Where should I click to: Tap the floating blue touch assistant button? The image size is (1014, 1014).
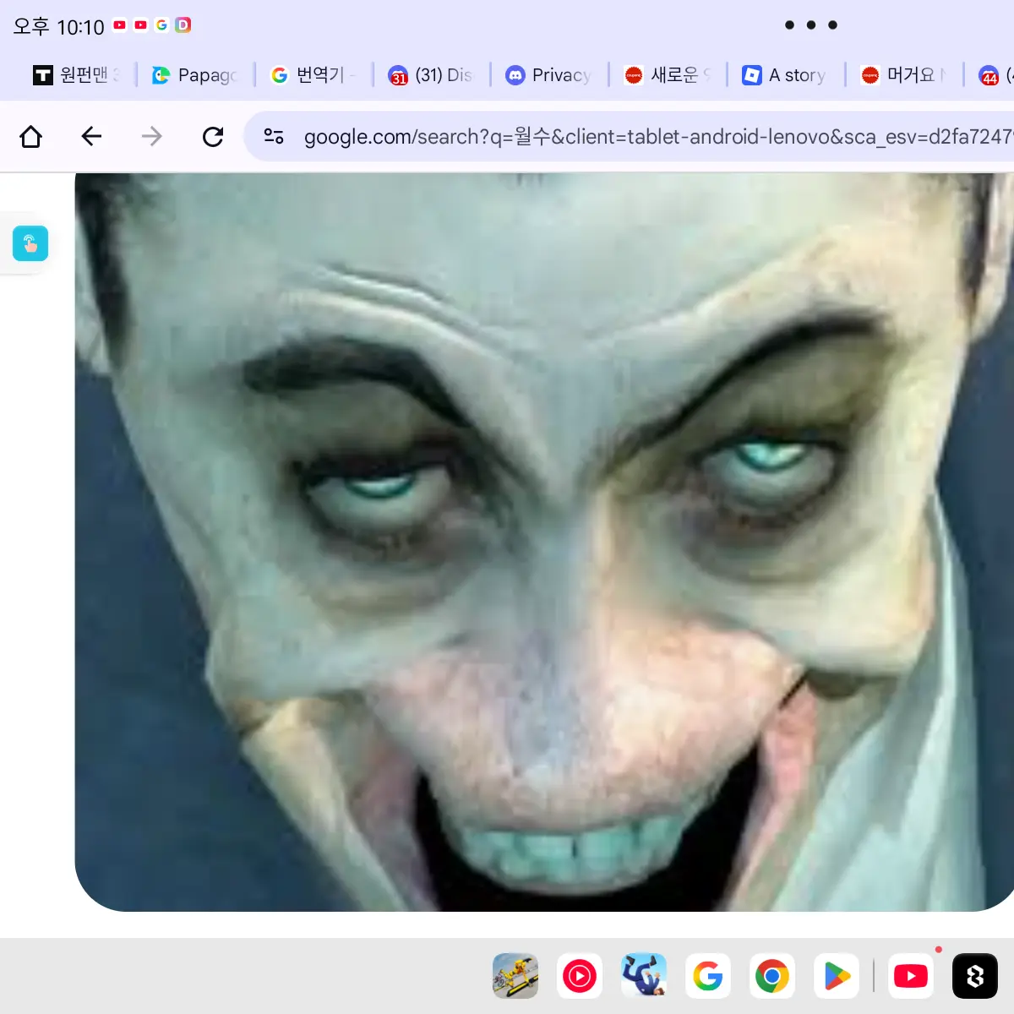[x=30, y=243]
